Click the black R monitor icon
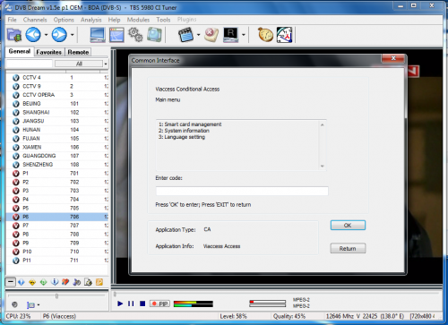Image resolution: width=448 pixels, height=325 pixels. [x=230, y=35]
